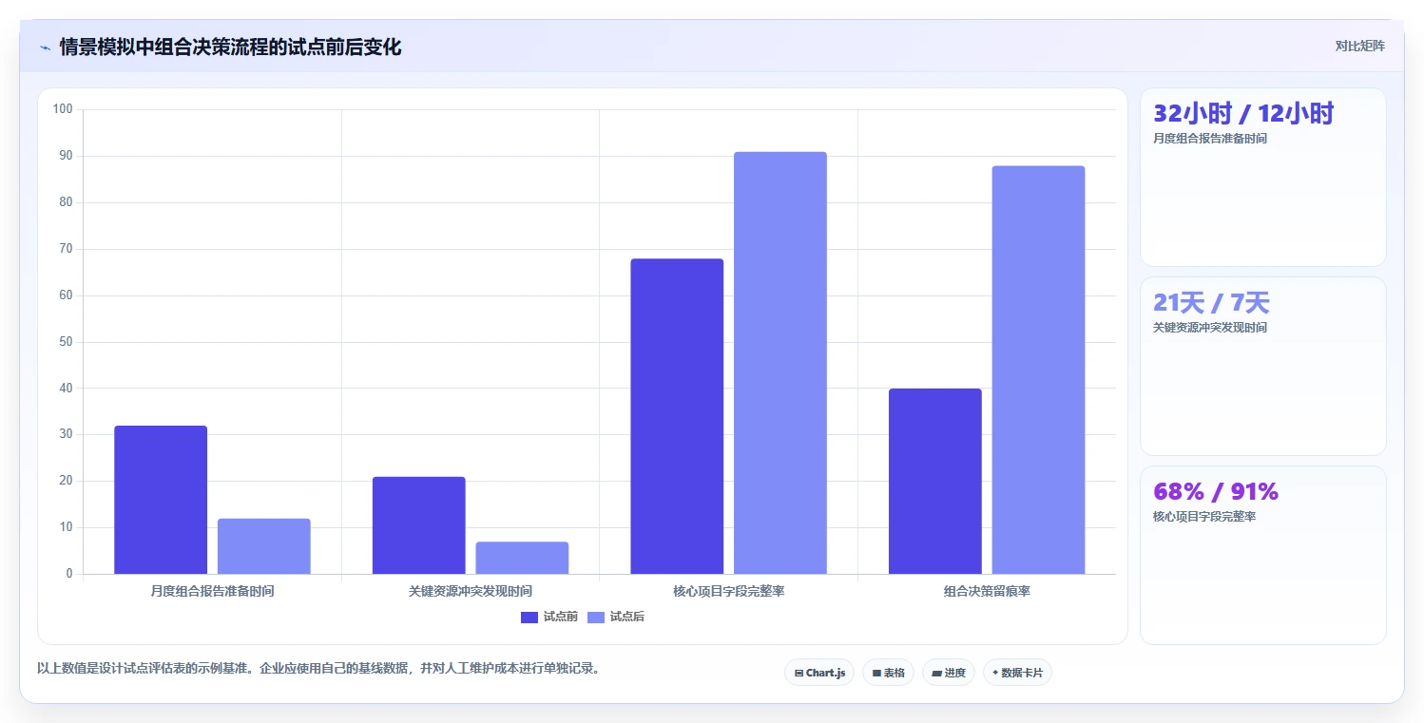
Task: Click the 试点后 bar for 核心项目字段完整率
Action: coord(780,363)
